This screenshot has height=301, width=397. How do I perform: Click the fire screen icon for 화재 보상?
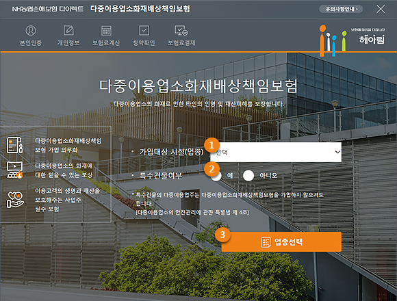click(x=14, y=170)
